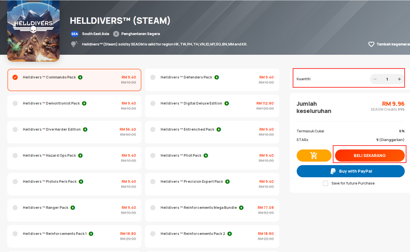This screenshot has height=252, width=410.
Task: Pay using the Buy with PayPal button
Action: click(350, 171)
